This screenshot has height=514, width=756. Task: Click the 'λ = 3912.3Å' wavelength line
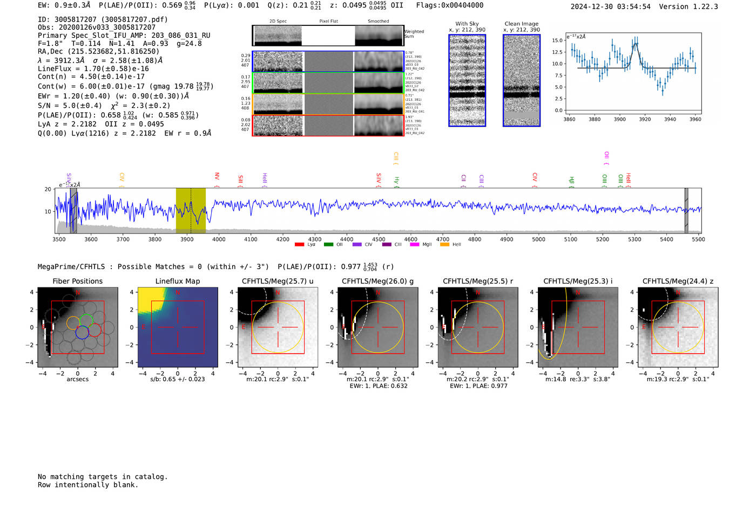[100, 60]
